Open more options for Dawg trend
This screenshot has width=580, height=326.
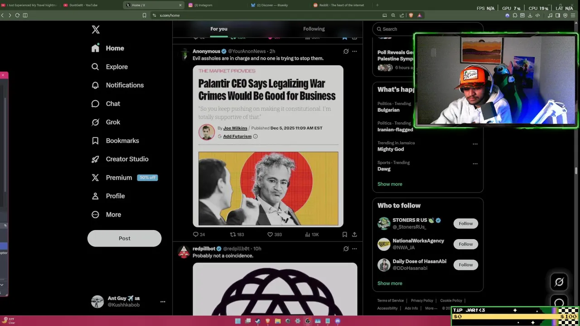(x=475, y=164)
